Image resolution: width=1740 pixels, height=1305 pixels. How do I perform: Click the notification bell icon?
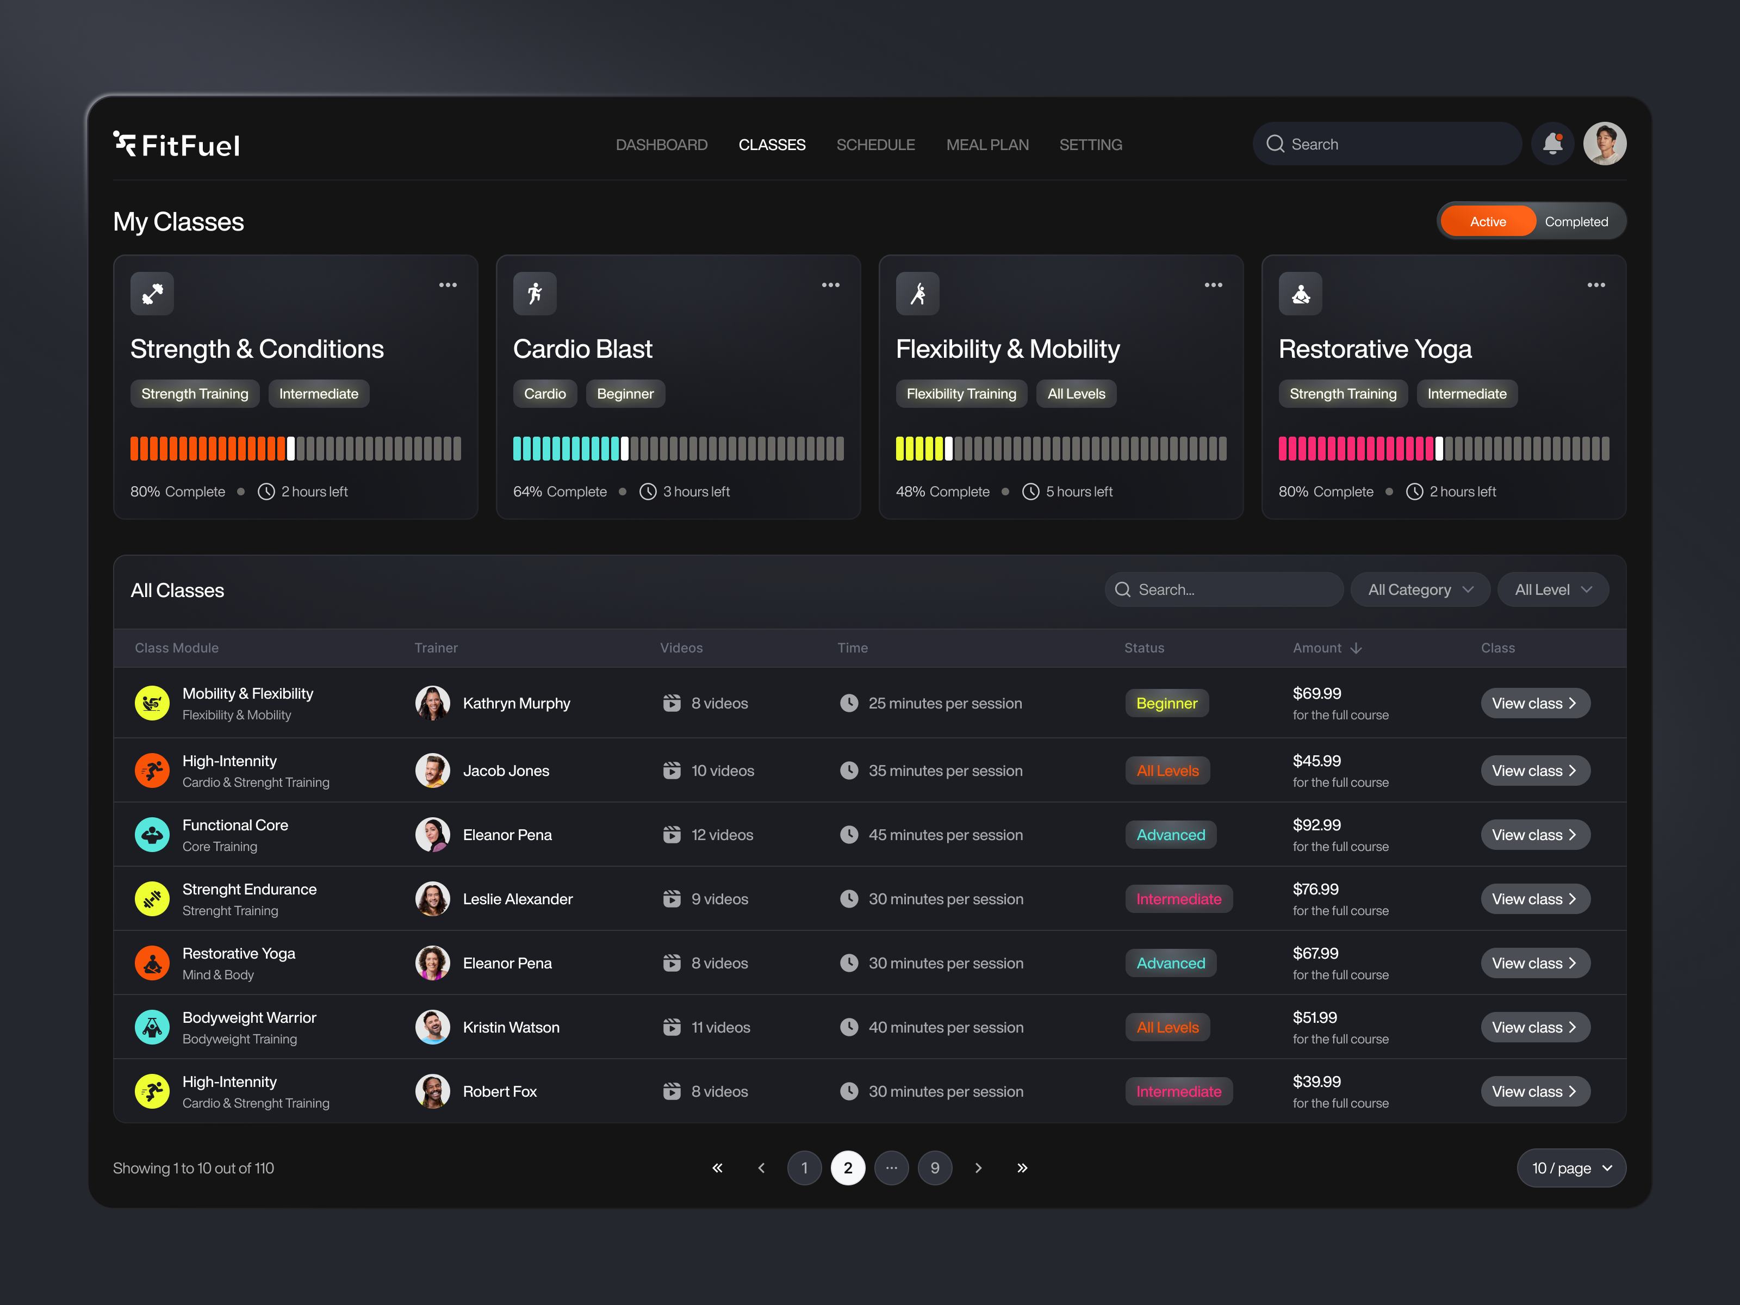point(1552,144)
